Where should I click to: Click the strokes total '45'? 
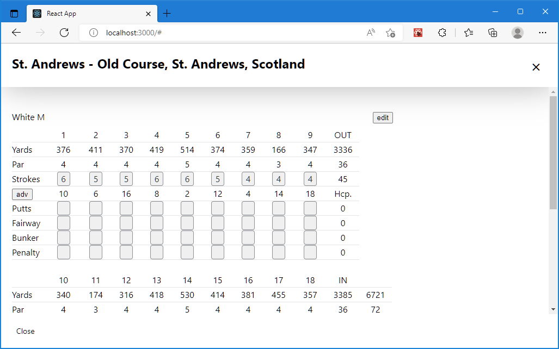click(343, 179)
